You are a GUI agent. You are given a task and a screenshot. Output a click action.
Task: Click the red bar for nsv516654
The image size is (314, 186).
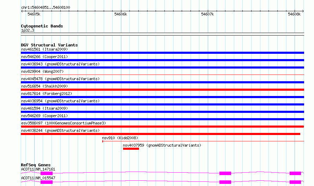click(162, 90)
